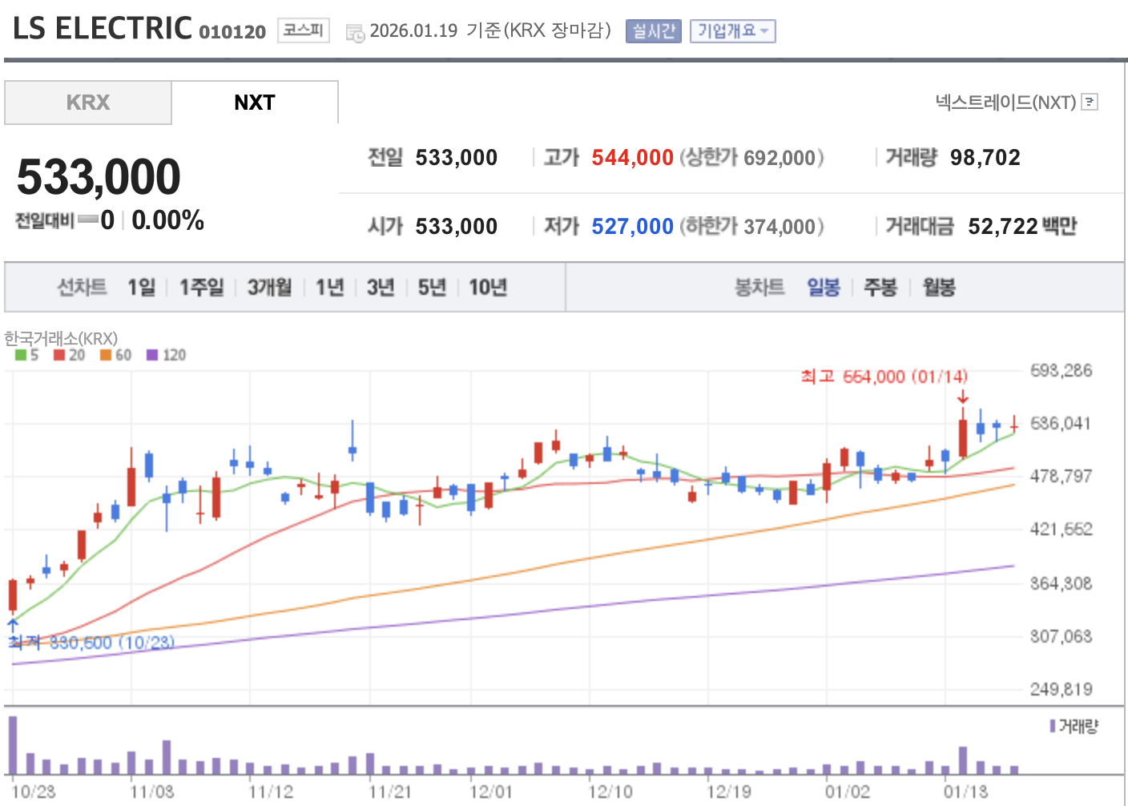This screenshot has height=806, width=1128.
Task: Show the 1일 line chart
Action: pyautogui.click(x=142, y=287)
